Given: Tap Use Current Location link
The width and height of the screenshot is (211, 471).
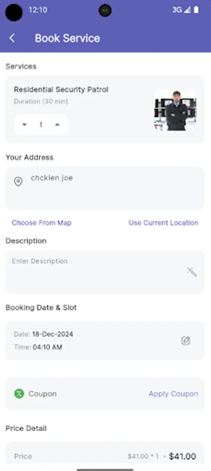Looking at the screenshot, I should (163, 223).
